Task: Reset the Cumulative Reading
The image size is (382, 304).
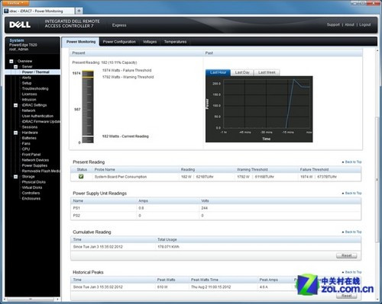Action: coord(346,255)
